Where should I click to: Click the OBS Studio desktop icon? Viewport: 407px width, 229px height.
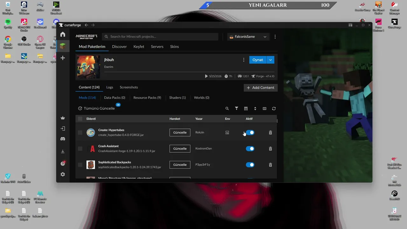(24, 39)
